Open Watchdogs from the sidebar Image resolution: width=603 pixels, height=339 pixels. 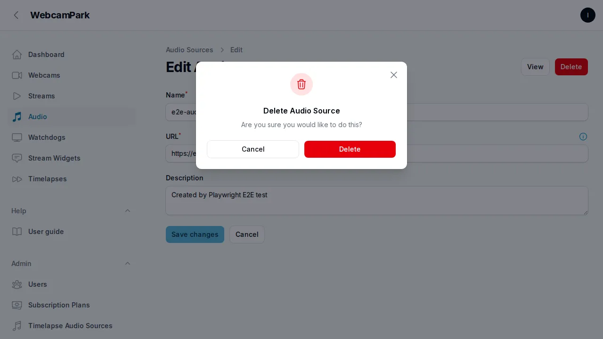pos(72,137)
